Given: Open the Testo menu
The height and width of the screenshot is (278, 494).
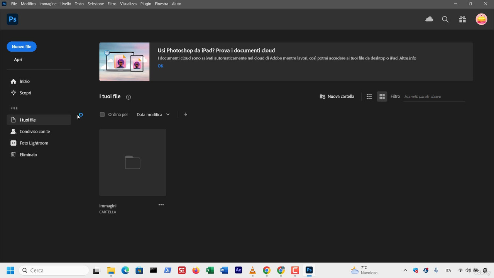Looking at the screenshot, I should (79, 4).
